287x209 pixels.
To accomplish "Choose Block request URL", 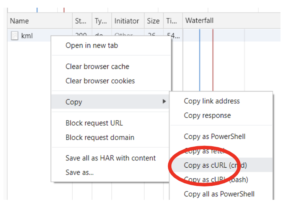I will tap(94, 123).
